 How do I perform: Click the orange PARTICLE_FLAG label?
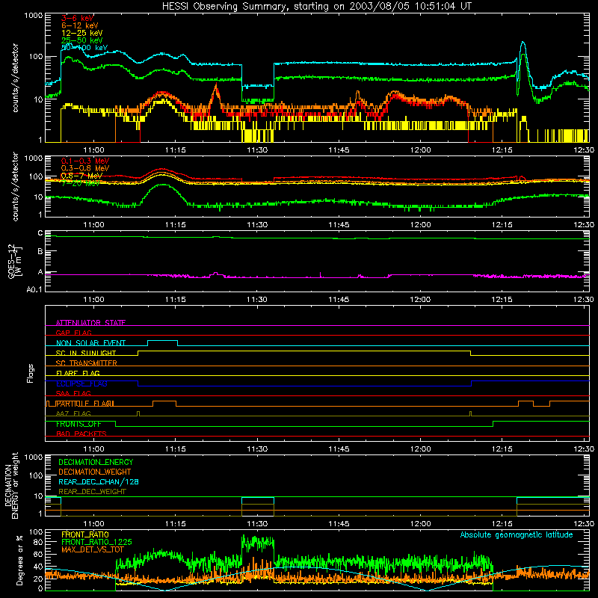point(85,404)
